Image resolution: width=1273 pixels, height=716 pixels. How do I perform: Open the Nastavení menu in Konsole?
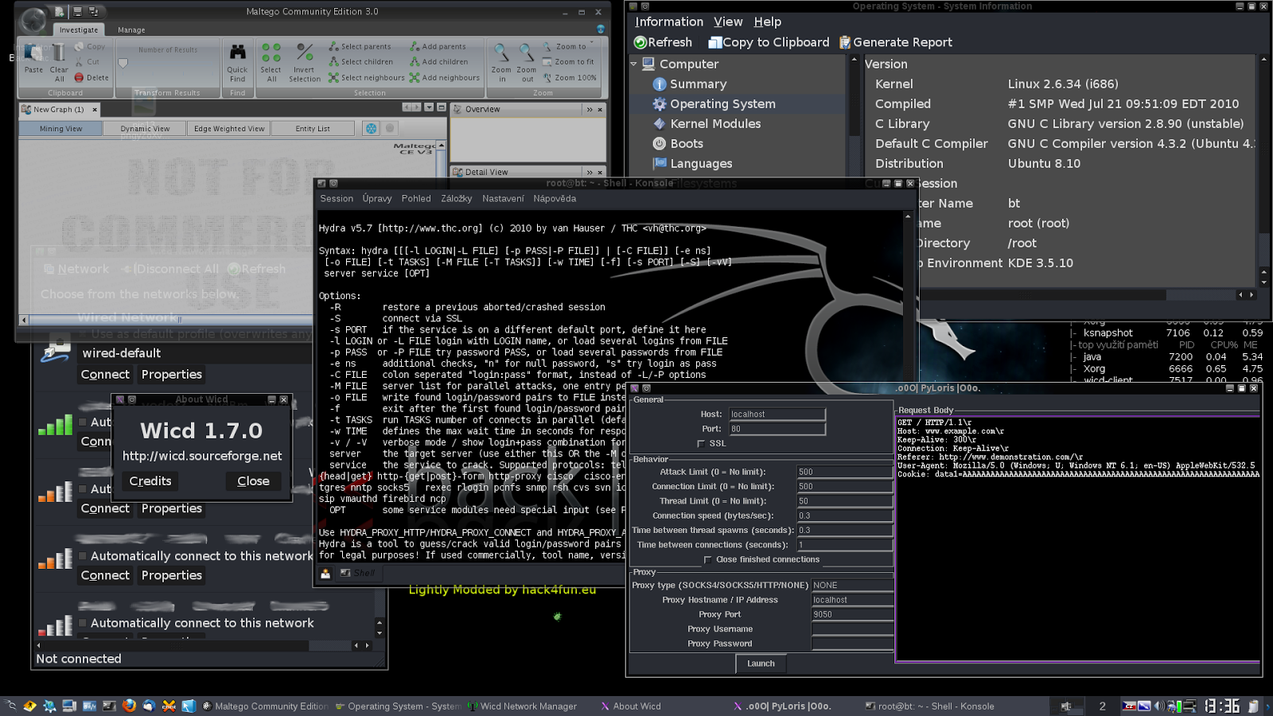503,198
